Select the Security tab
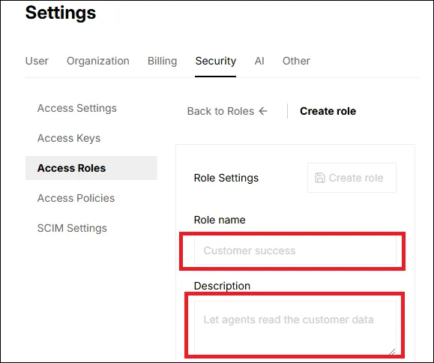This screenshot has height=363, width=434. [216, 61]
